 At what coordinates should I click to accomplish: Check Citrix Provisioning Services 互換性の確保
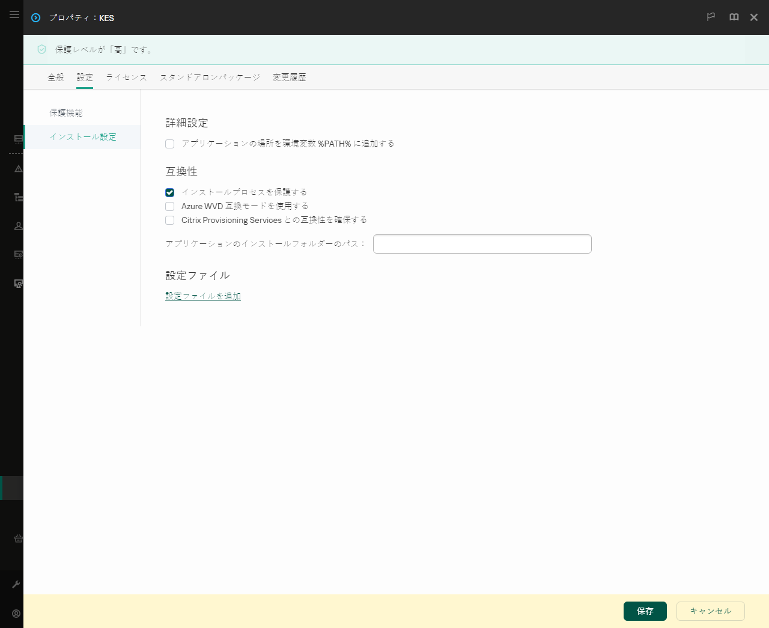coord(169,220)
